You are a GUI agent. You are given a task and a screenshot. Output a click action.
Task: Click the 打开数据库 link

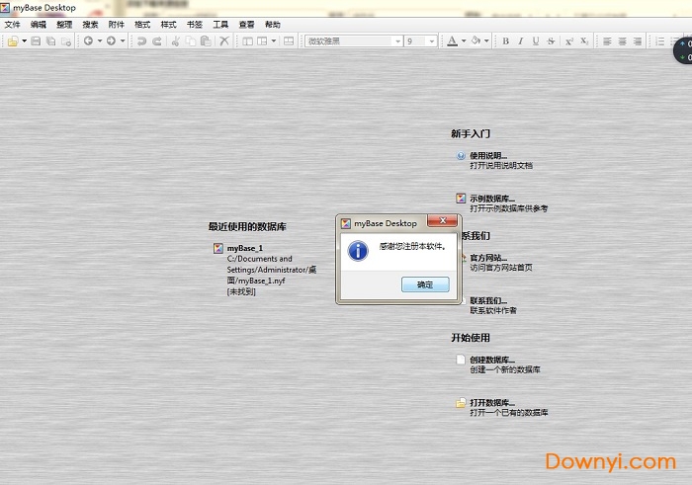coord(492,403)
